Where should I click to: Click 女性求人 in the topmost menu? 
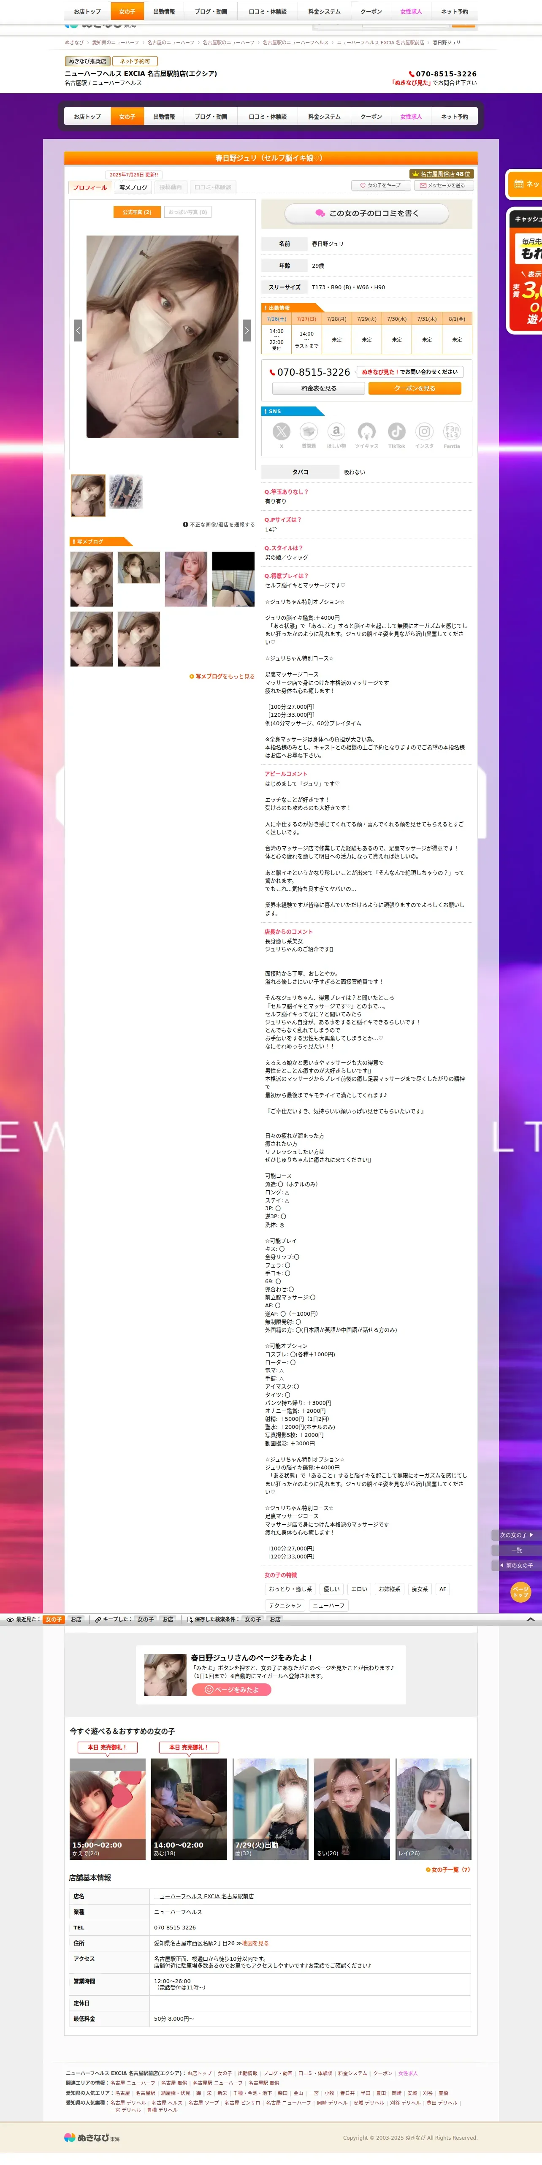click(x=411, y=12)
